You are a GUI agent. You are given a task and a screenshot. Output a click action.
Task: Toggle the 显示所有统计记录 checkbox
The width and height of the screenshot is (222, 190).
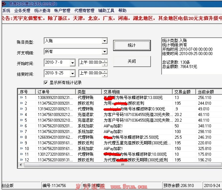point(46,83)
